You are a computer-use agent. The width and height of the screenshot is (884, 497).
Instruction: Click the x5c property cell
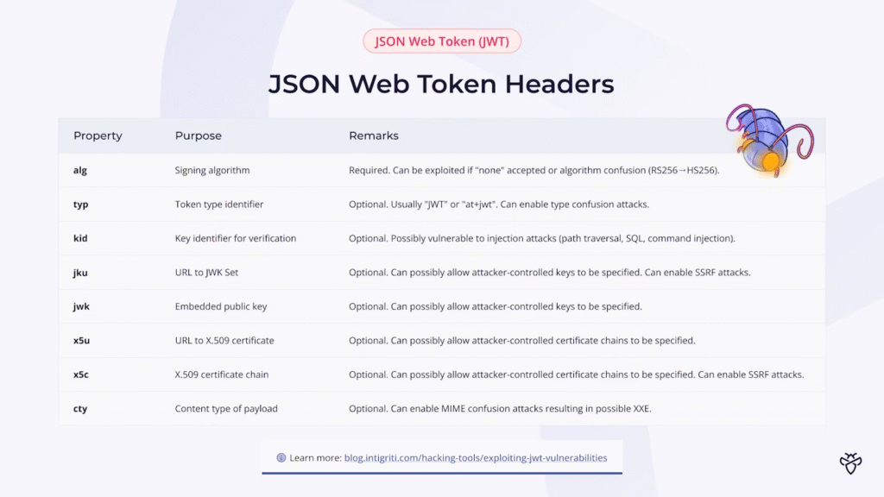pyautogui.click(x=81, y=374)
